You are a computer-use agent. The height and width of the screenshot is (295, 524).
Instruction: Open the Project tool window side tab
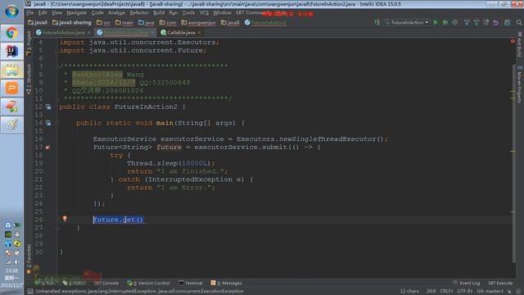point(29,43)
